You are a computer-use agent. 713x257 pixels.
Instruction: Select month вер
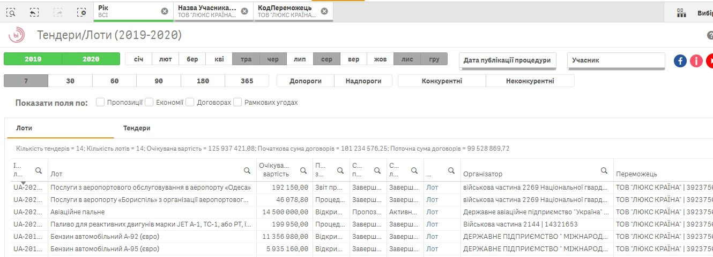[x=353, y=59]
